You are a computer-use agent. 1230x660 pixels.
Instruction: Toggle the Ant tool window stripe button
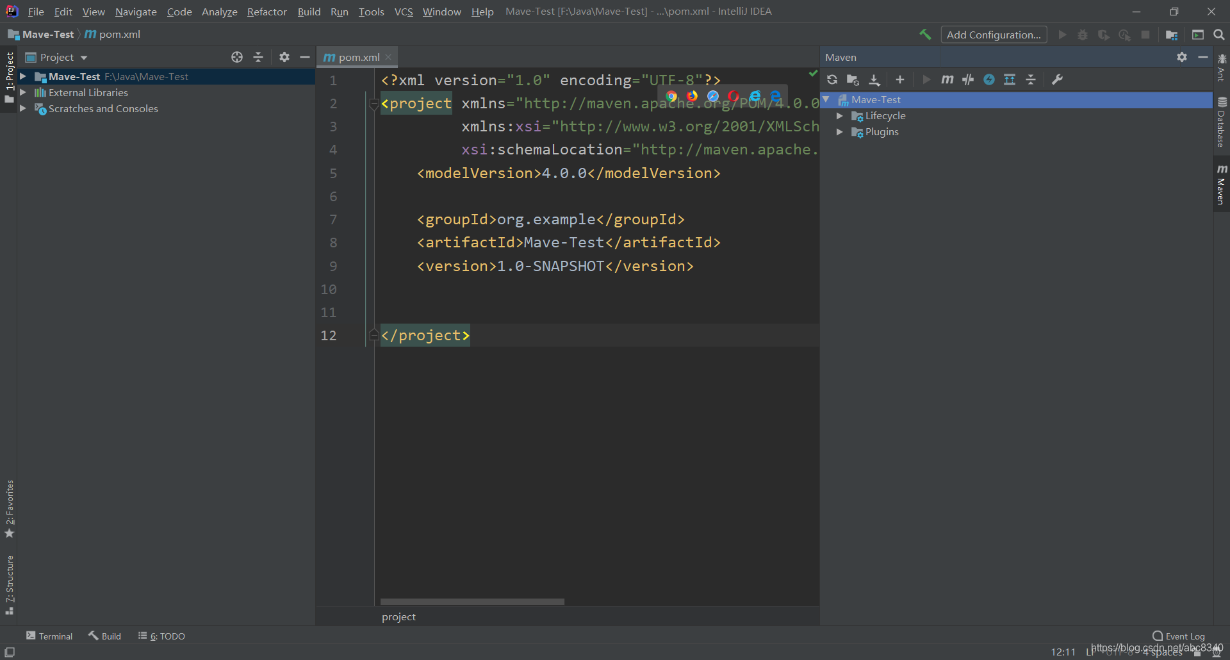[1222, 68]
